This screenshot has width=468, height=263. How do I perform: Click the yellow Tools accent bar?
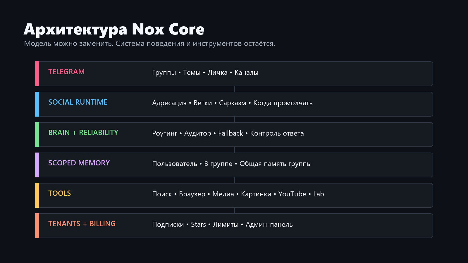[37, 195]
